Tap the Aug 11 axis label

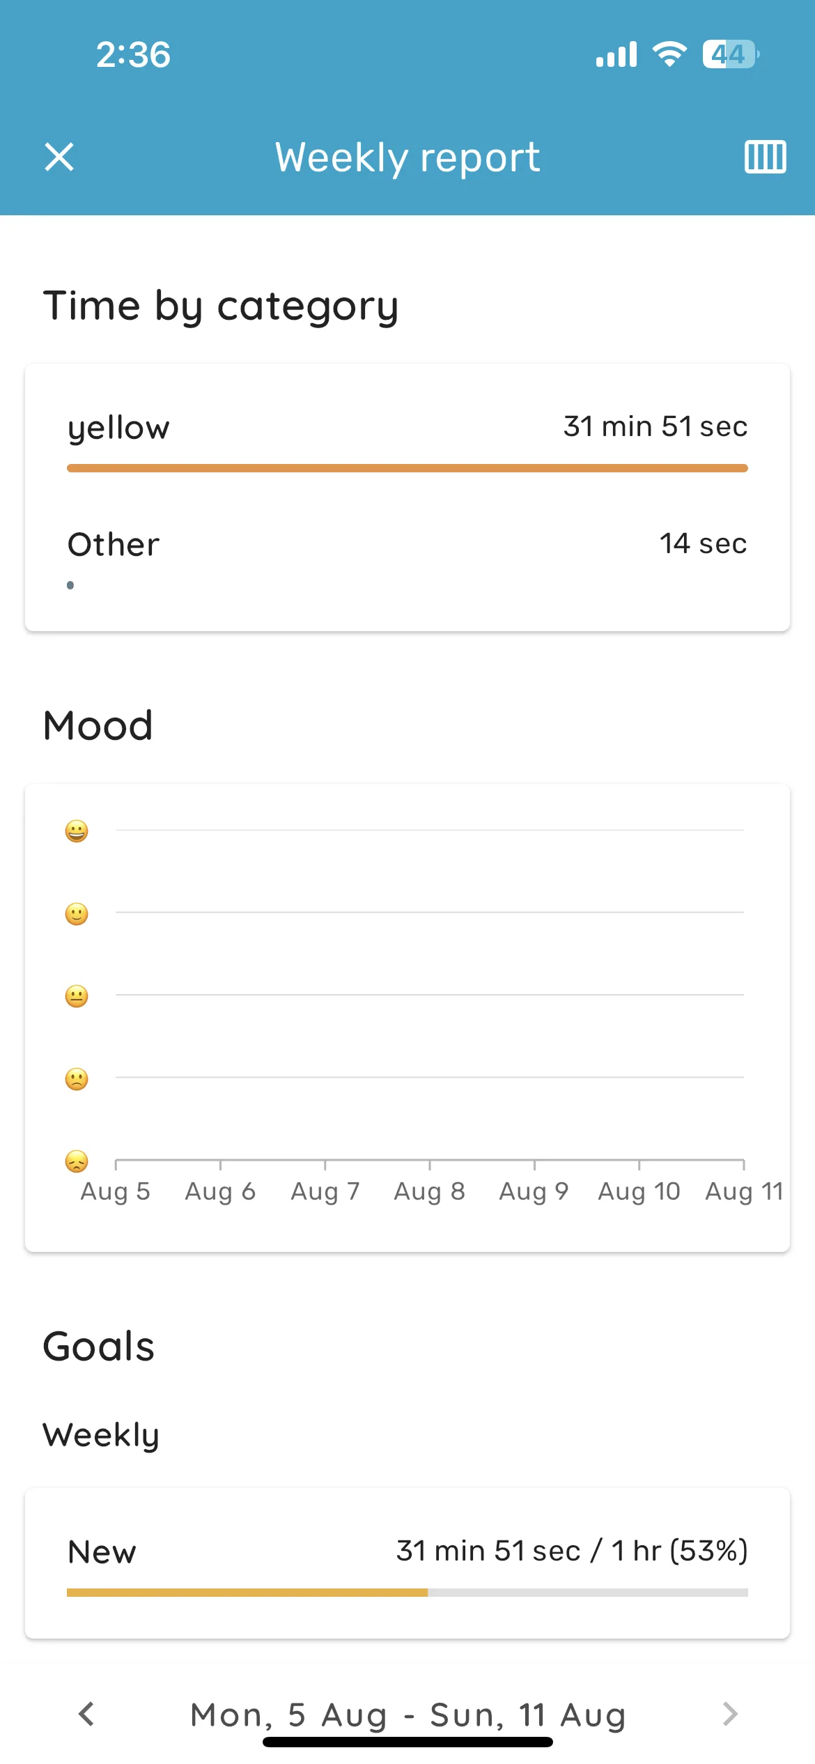(x=745, y=1192)
